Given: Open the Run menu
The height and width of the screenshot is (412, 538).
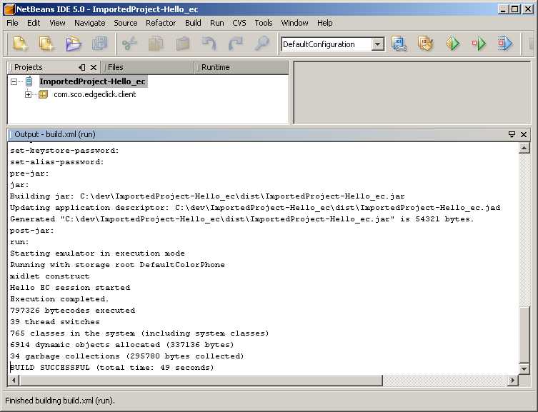Looking at the screenshot, I should tap(217, 23).
